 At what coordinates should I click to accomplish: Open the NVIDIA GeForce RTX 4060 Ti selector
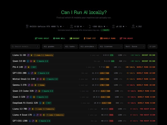[47, 27]
